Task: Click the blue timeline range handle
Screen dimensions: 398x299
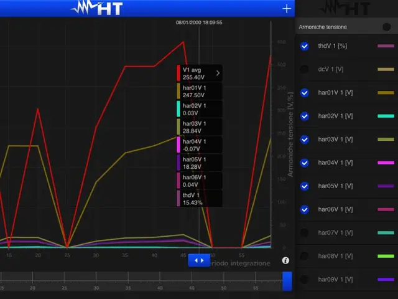Action: click(287, 281)
